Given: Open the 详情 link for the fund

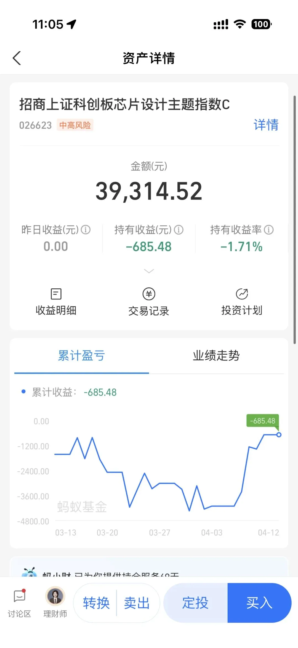Looking at the screenshot, I should point(266,125).
